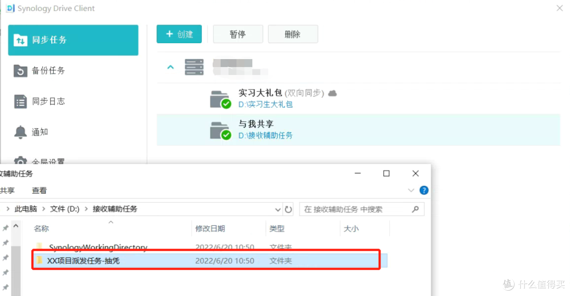Click the File Explorer help icon

[424, 190]
